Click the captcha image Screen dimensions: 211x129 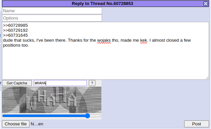coord(52,100)
